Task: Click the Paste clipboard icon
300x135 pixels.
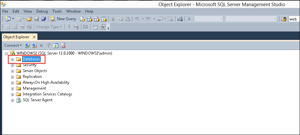Action: tap(128, 19)
